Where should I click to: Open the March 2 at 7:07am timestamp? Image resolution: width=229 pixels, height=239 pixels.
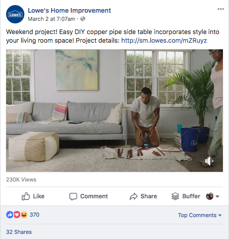[52, 19]
